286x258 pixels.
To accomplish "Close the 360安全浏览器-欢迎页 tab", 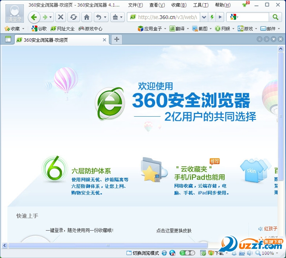I will click(104, 40).
